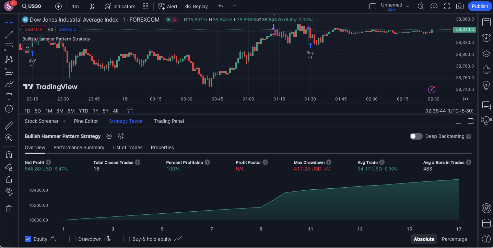
Task: Select the crosshair cursor tool
Action: (9, 23)
